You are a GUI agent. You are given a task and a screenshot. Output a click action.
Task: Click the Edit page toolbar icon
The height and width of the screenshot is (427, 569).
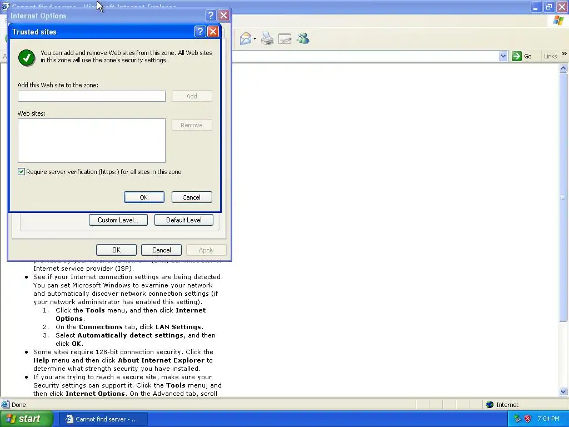[x=285, y=38]
